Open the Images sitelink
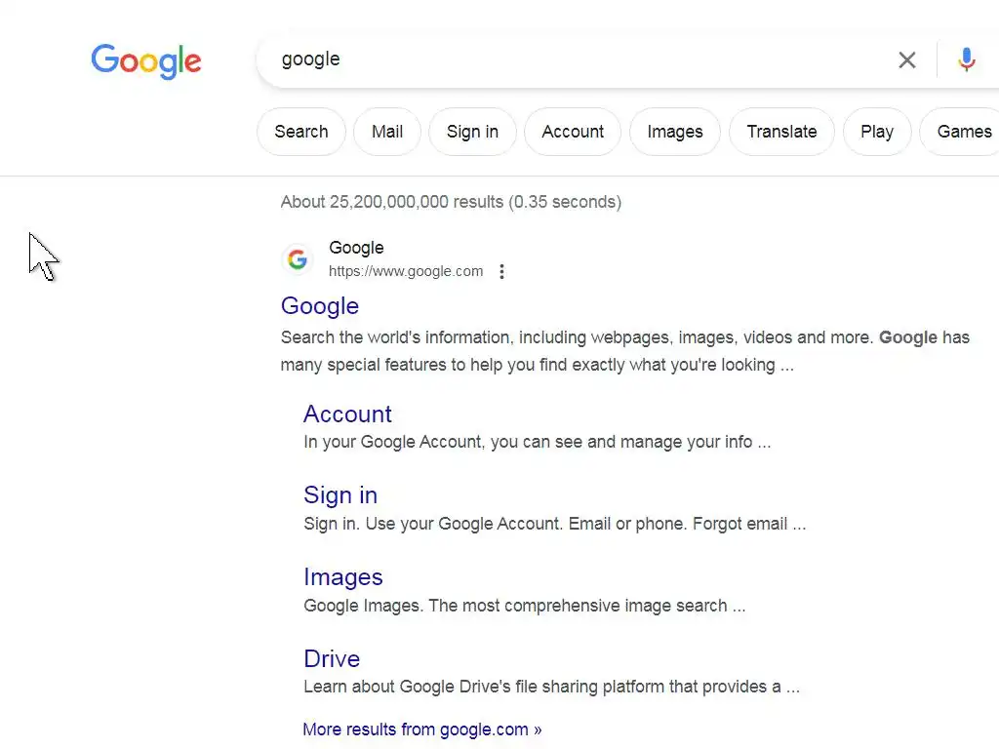 click(342, 577)
